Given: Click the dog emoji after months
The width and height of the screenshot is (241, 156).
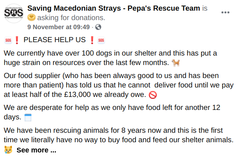Looking at the screenshot, I should 176,63.
